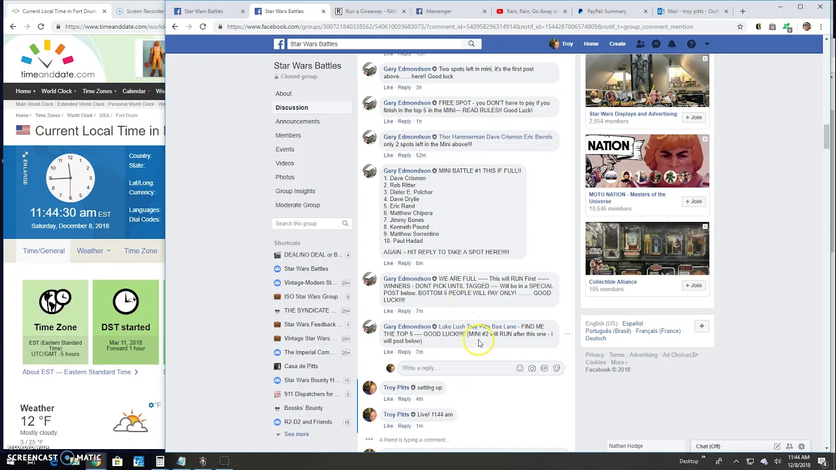Close the Star Wars Displays and Advertising suggestion
Screen dimensions: 836x470
tap(705, 59)
